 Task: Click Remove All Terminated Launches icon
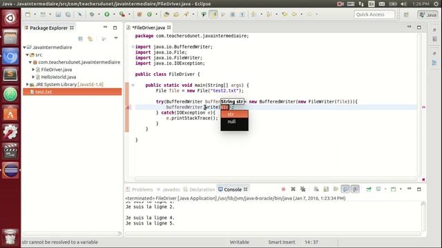pos(302,189)
